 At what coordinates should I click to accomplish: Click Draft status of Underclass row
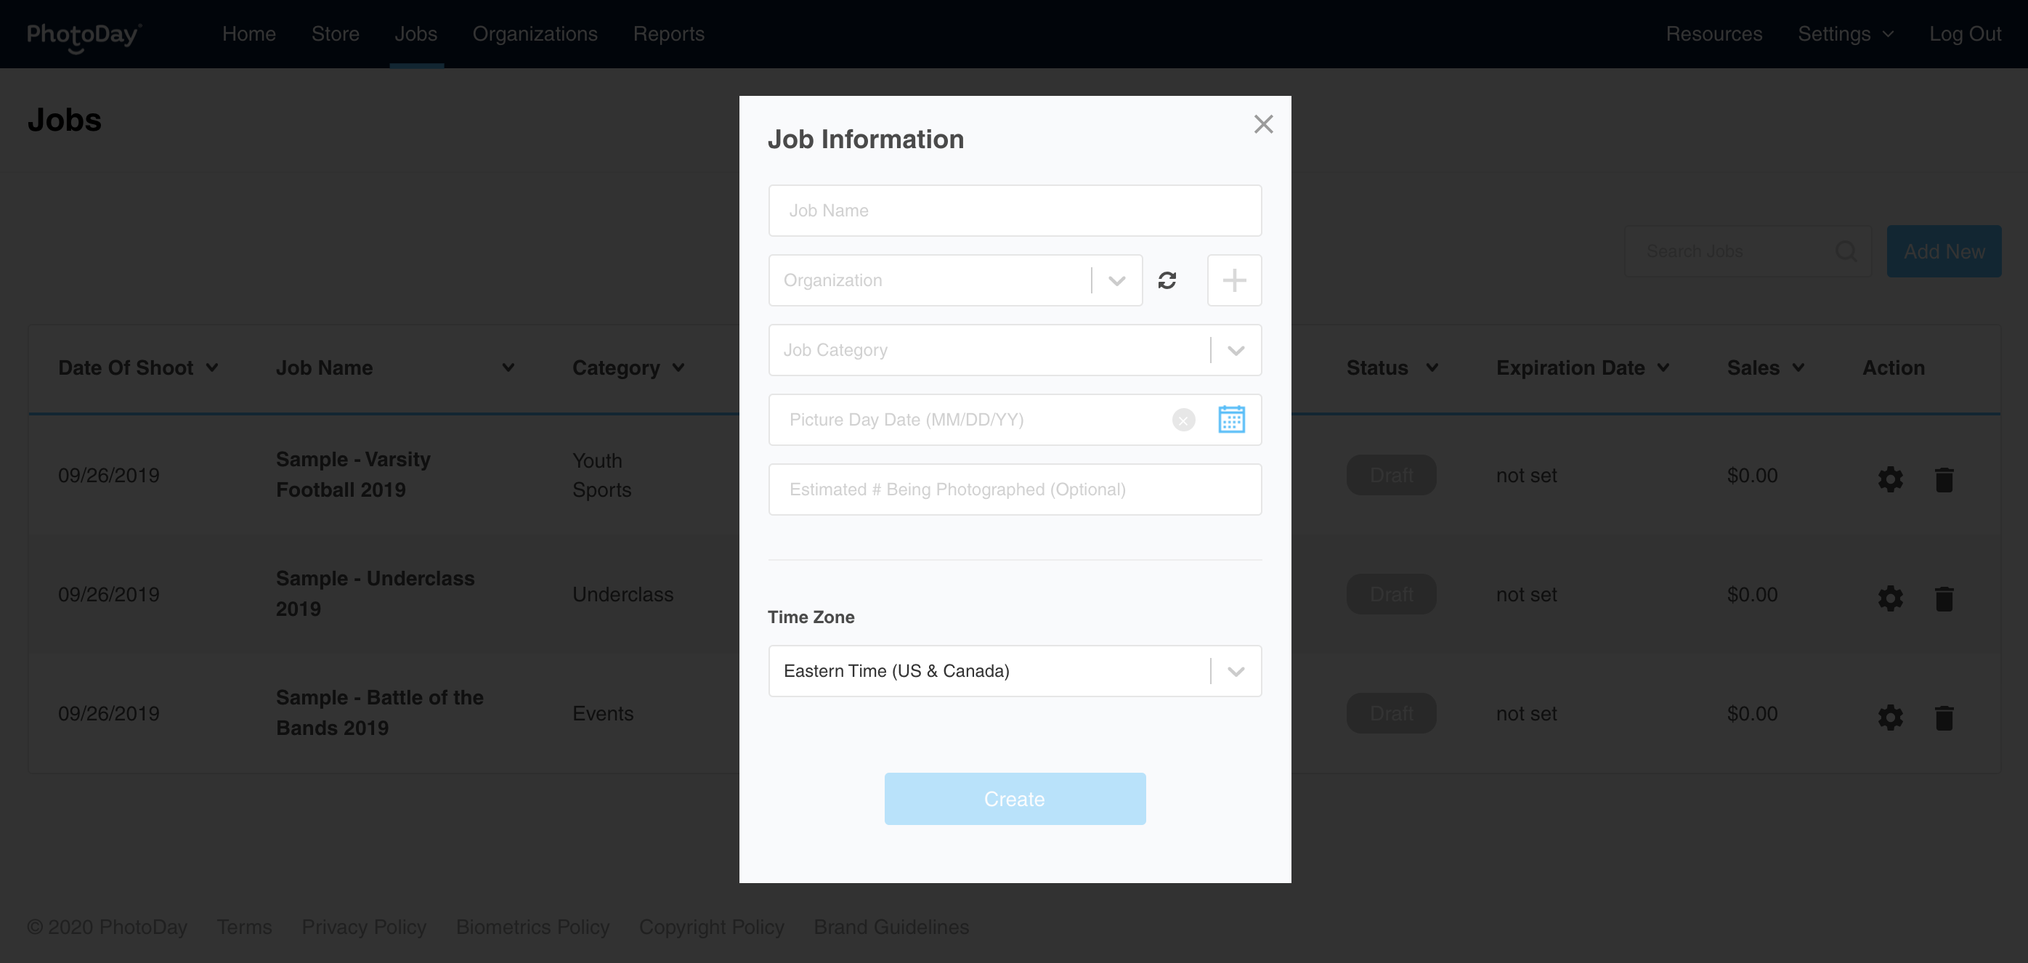coord(1391,594)
